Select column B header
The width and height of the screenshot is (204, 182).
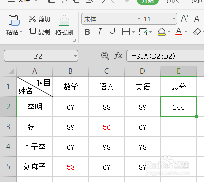tap(71, 71)
